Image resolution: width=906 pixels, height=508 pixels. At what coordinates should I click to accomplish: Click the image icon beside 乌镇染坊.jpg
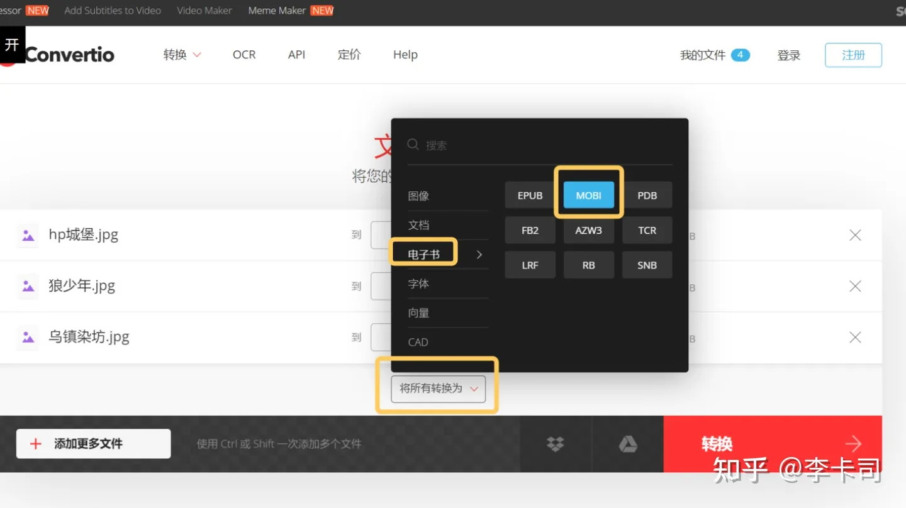[28, 338]
